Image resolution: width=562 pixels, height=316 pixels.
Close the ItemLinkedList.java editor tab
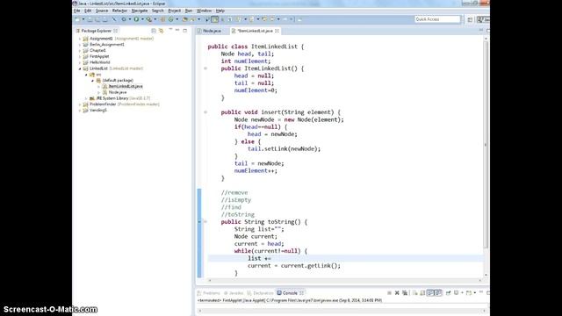tap(277, 31)
